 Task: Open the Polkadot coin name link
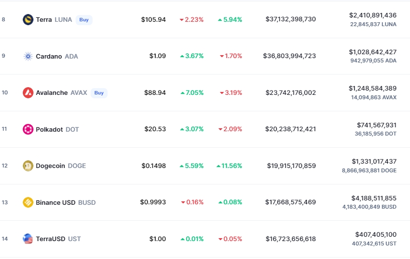click(49, 129)
